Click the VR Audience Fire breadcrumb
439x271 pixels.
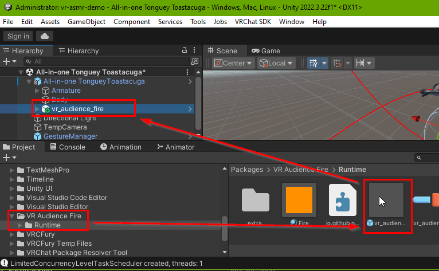pos(301,170)
